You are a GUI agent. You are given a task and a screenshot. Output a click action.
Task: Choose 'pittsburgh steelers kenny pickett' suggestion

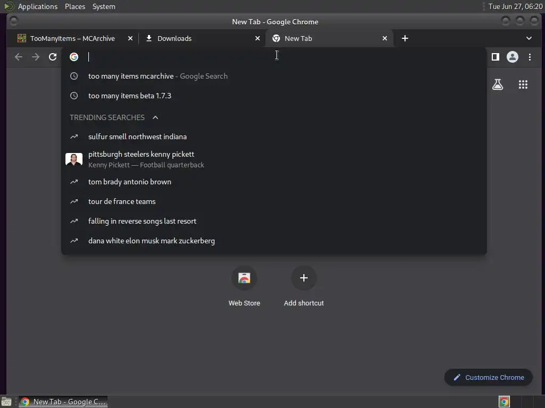(x=274, y=159)
